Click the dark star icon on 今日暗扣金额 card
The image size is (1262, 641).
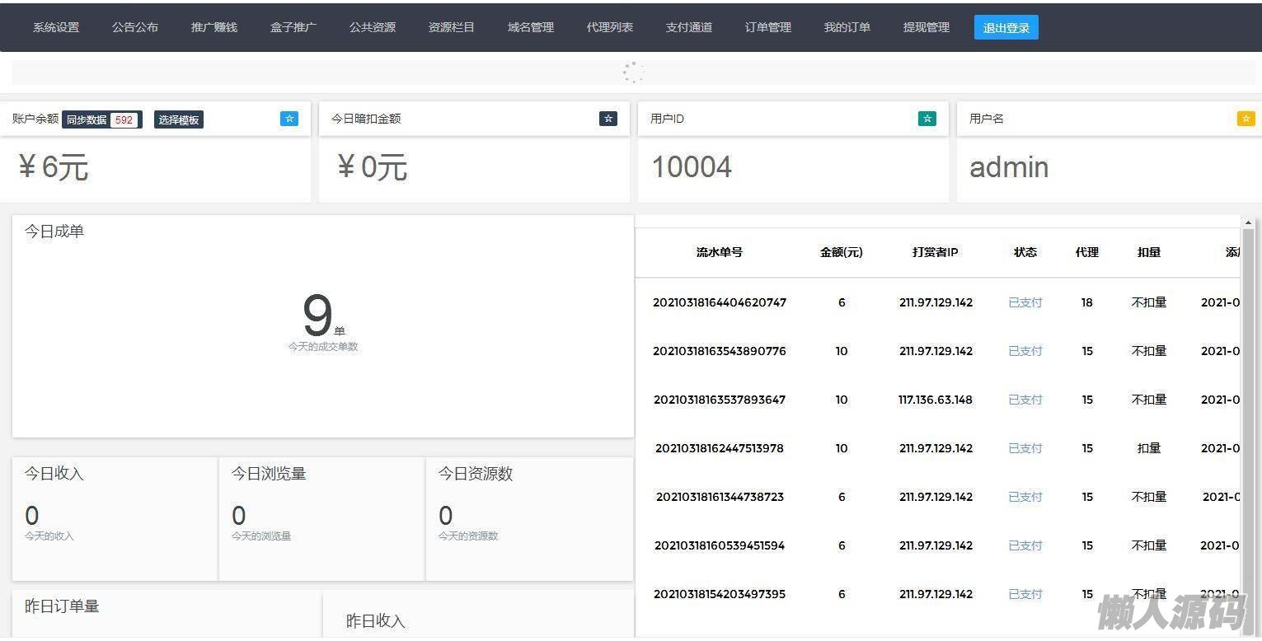608,119
